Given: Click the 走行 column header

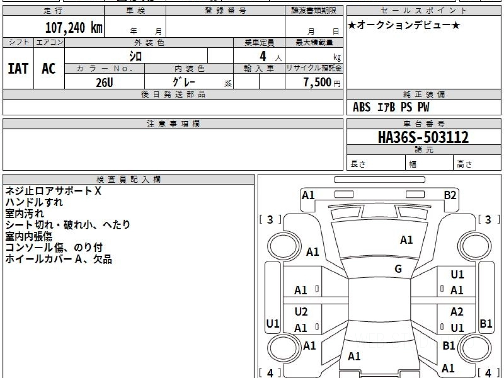Looking at the screenshot, I should [53, 11].
